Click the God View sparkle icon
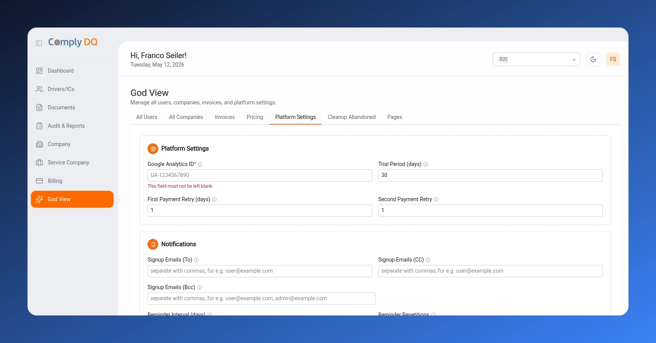The height and width of the screenshot is (343, 656). [39, 199]
